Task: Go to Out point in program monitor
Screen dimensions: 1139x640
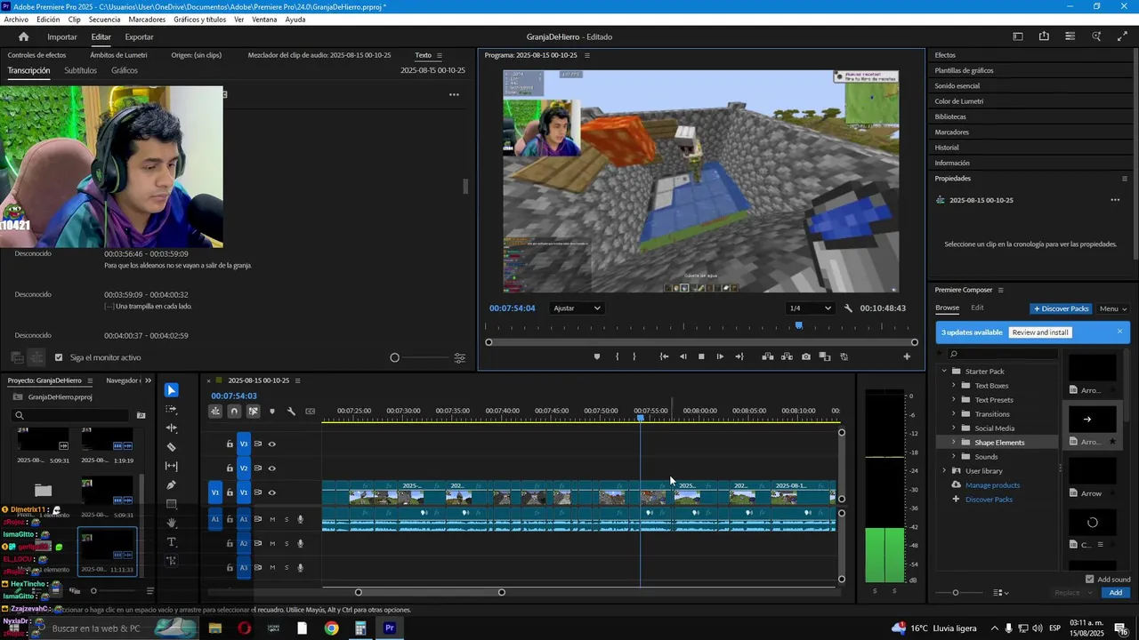Action: click(x=739, y=356)
